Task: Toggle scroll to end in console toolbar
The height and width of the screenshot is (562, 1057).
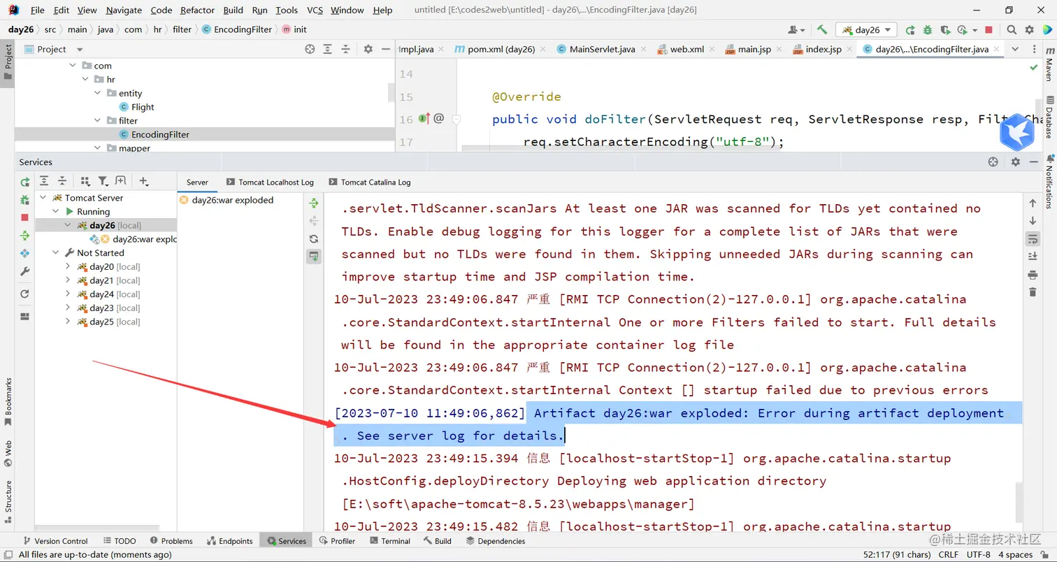Action: [x=1033, y=257]
